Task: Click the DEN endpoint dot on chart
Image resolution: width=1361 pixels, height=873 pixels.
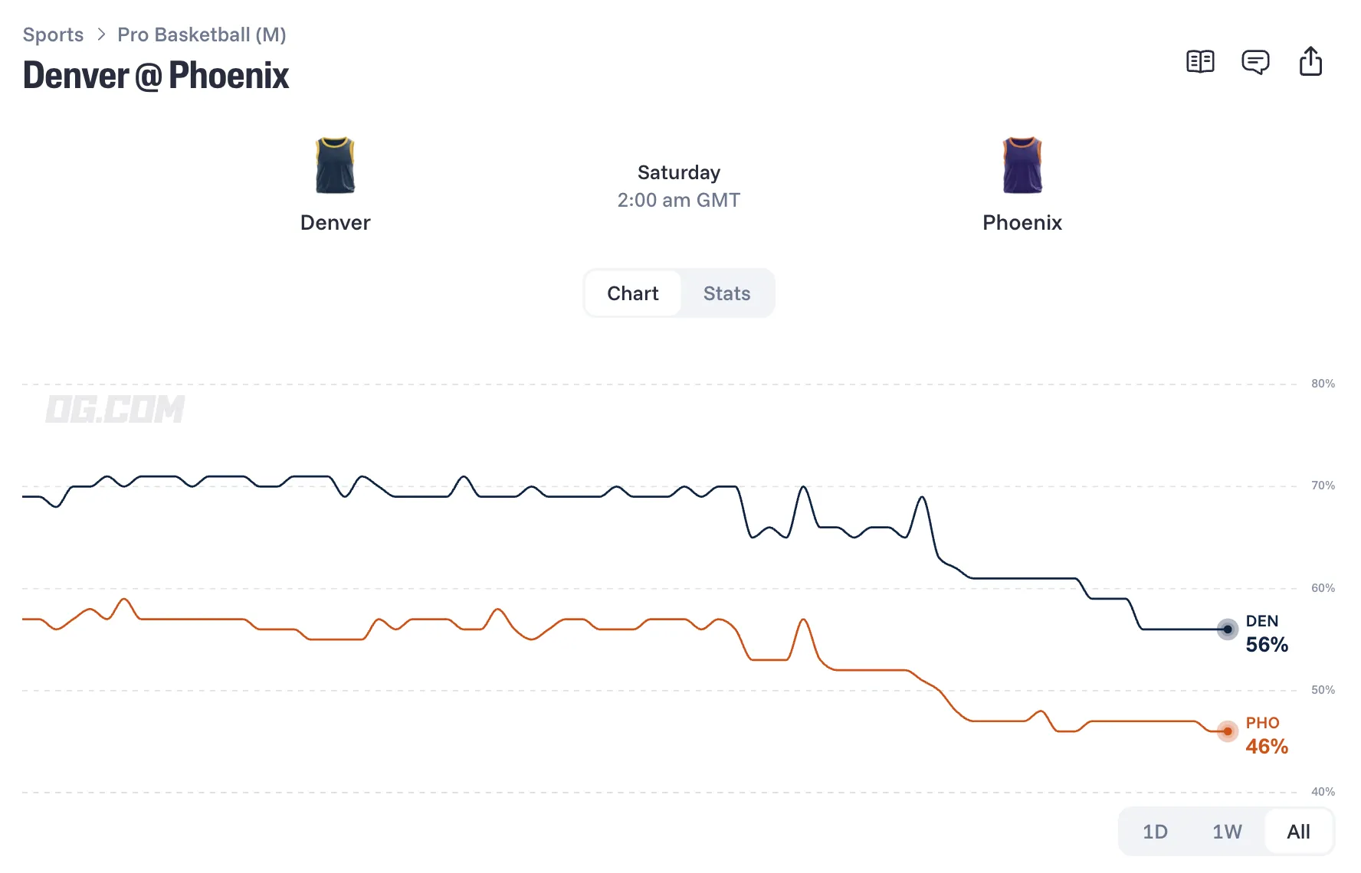Action: 1228,629
